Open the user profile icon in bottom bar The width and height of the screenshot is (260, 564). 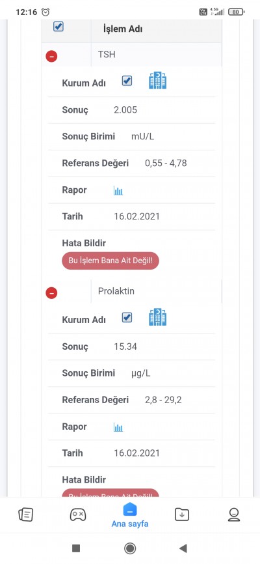pyautogui.click(x=234, y=515)
